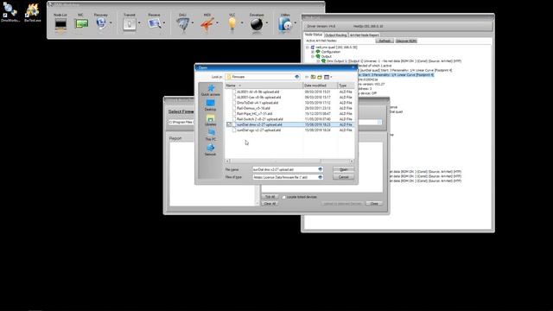This screenshot has height=311, width=553.
Task: Collapse the netLynx quad tree node
Action: pos(308,48)
